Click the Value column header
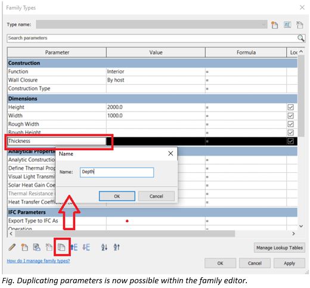Screen dimensions: 310x288 pyautogui.click(x=156, y=52)
